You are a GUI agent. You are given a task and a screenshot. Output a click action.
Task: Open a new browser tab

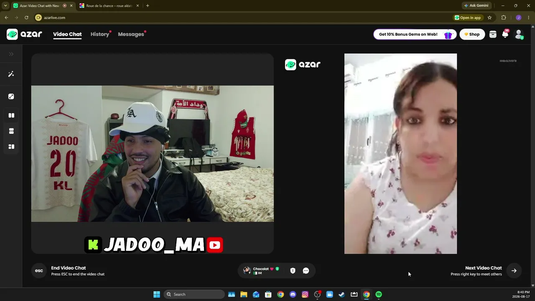pos(148,6)
